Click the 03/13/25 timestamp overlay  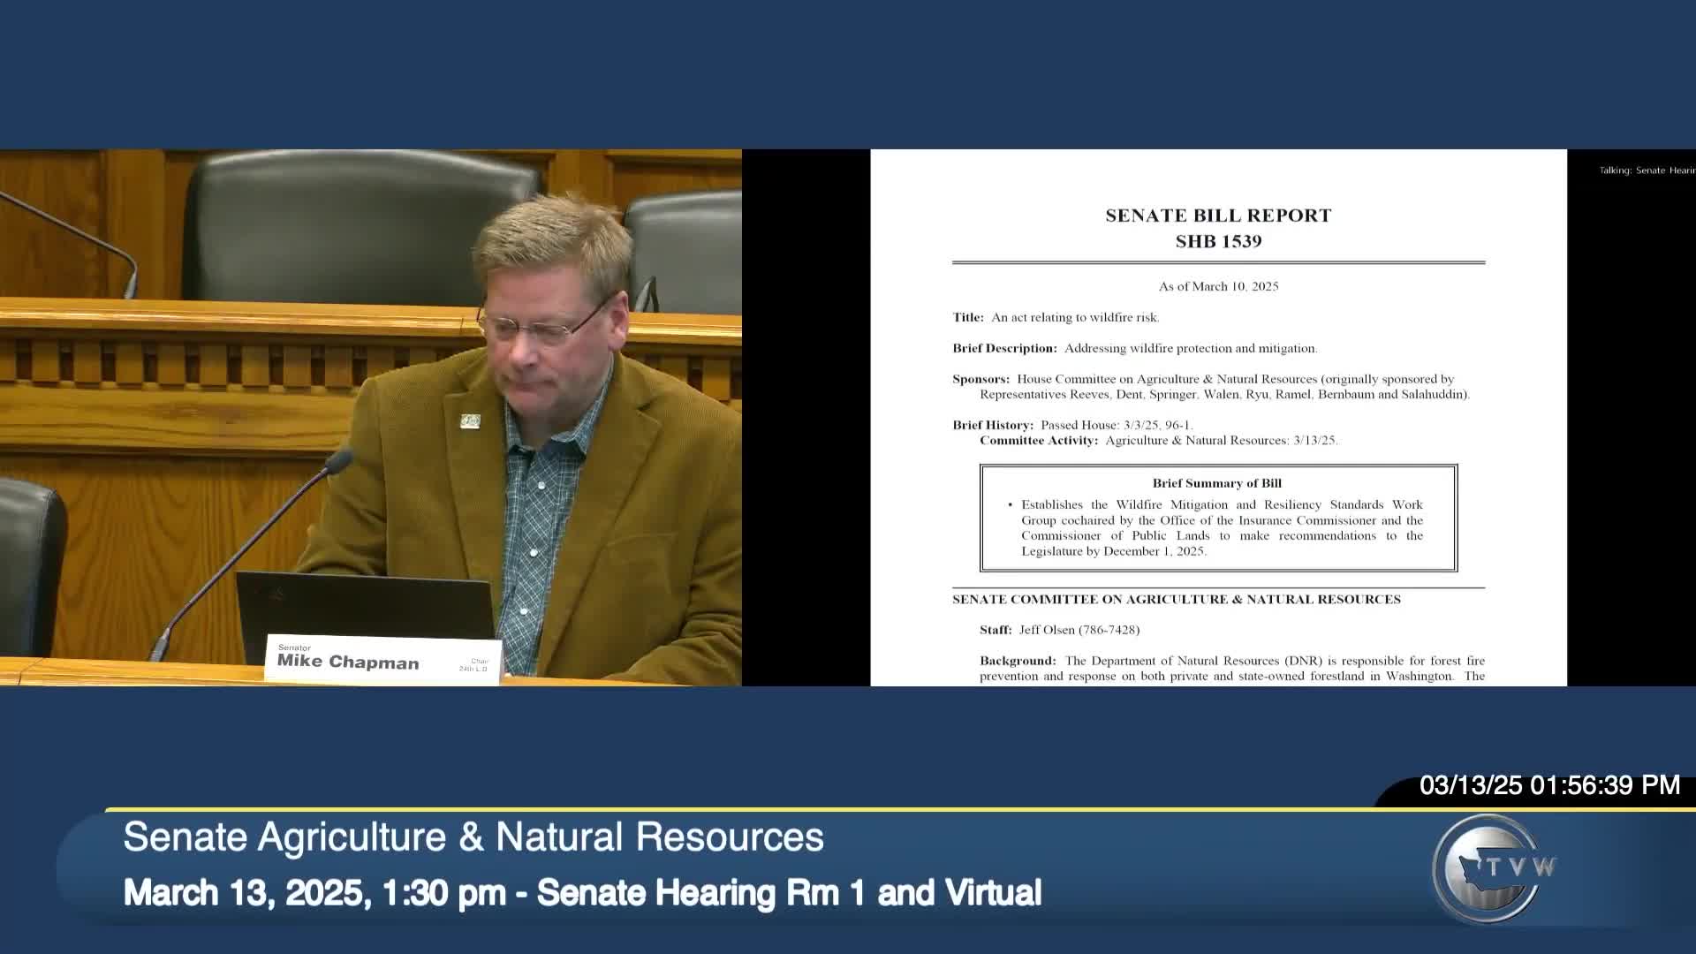tap(1548, 785)
